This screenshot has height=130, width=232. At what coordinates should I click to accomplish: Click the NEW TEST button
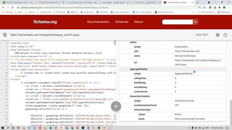(202, 35)
